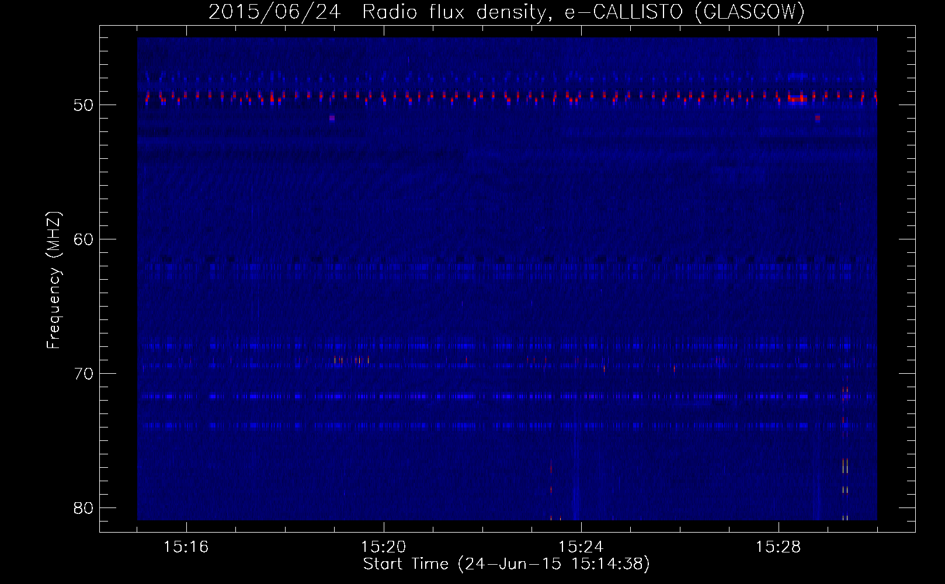Click the date 2015/06/24 in the title
The width and height of the screenshot is (945, 584).
click(274, 12)
